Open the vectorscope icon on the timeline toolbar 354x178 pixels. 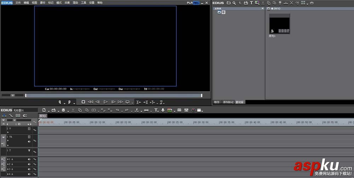click(193, 110)
